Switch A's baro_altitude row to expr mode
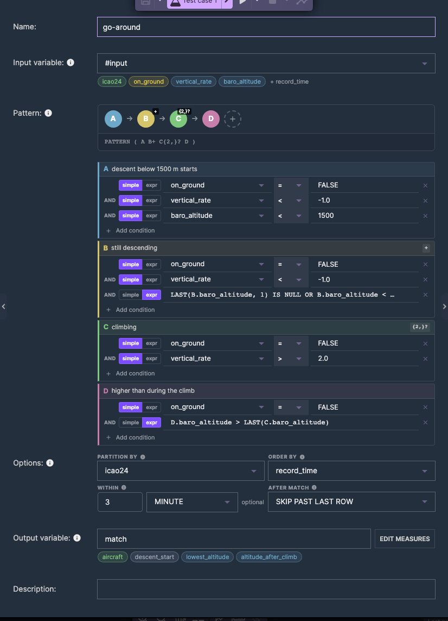Viewport: 448px width, 621px height. (151, 216)
